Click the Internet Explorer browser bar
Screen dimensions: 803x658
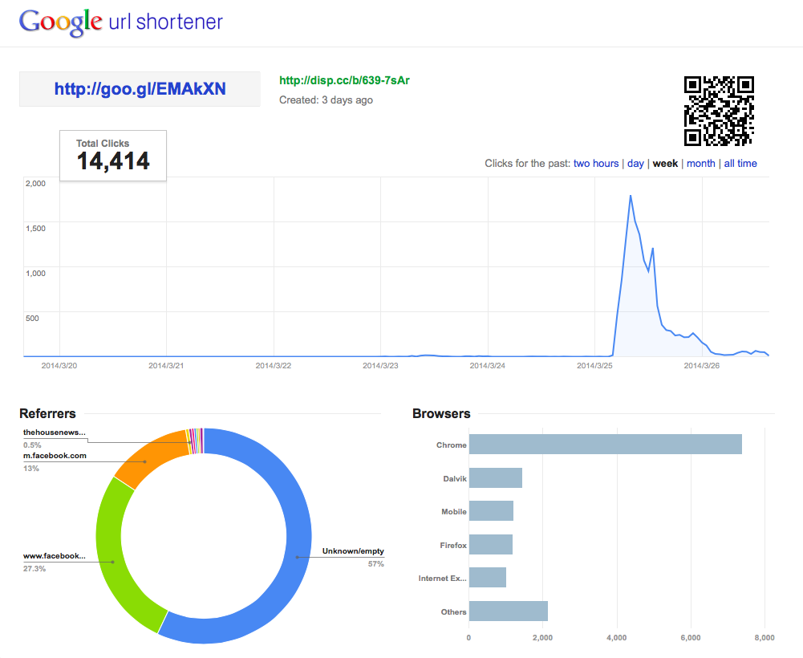(488, 578)
